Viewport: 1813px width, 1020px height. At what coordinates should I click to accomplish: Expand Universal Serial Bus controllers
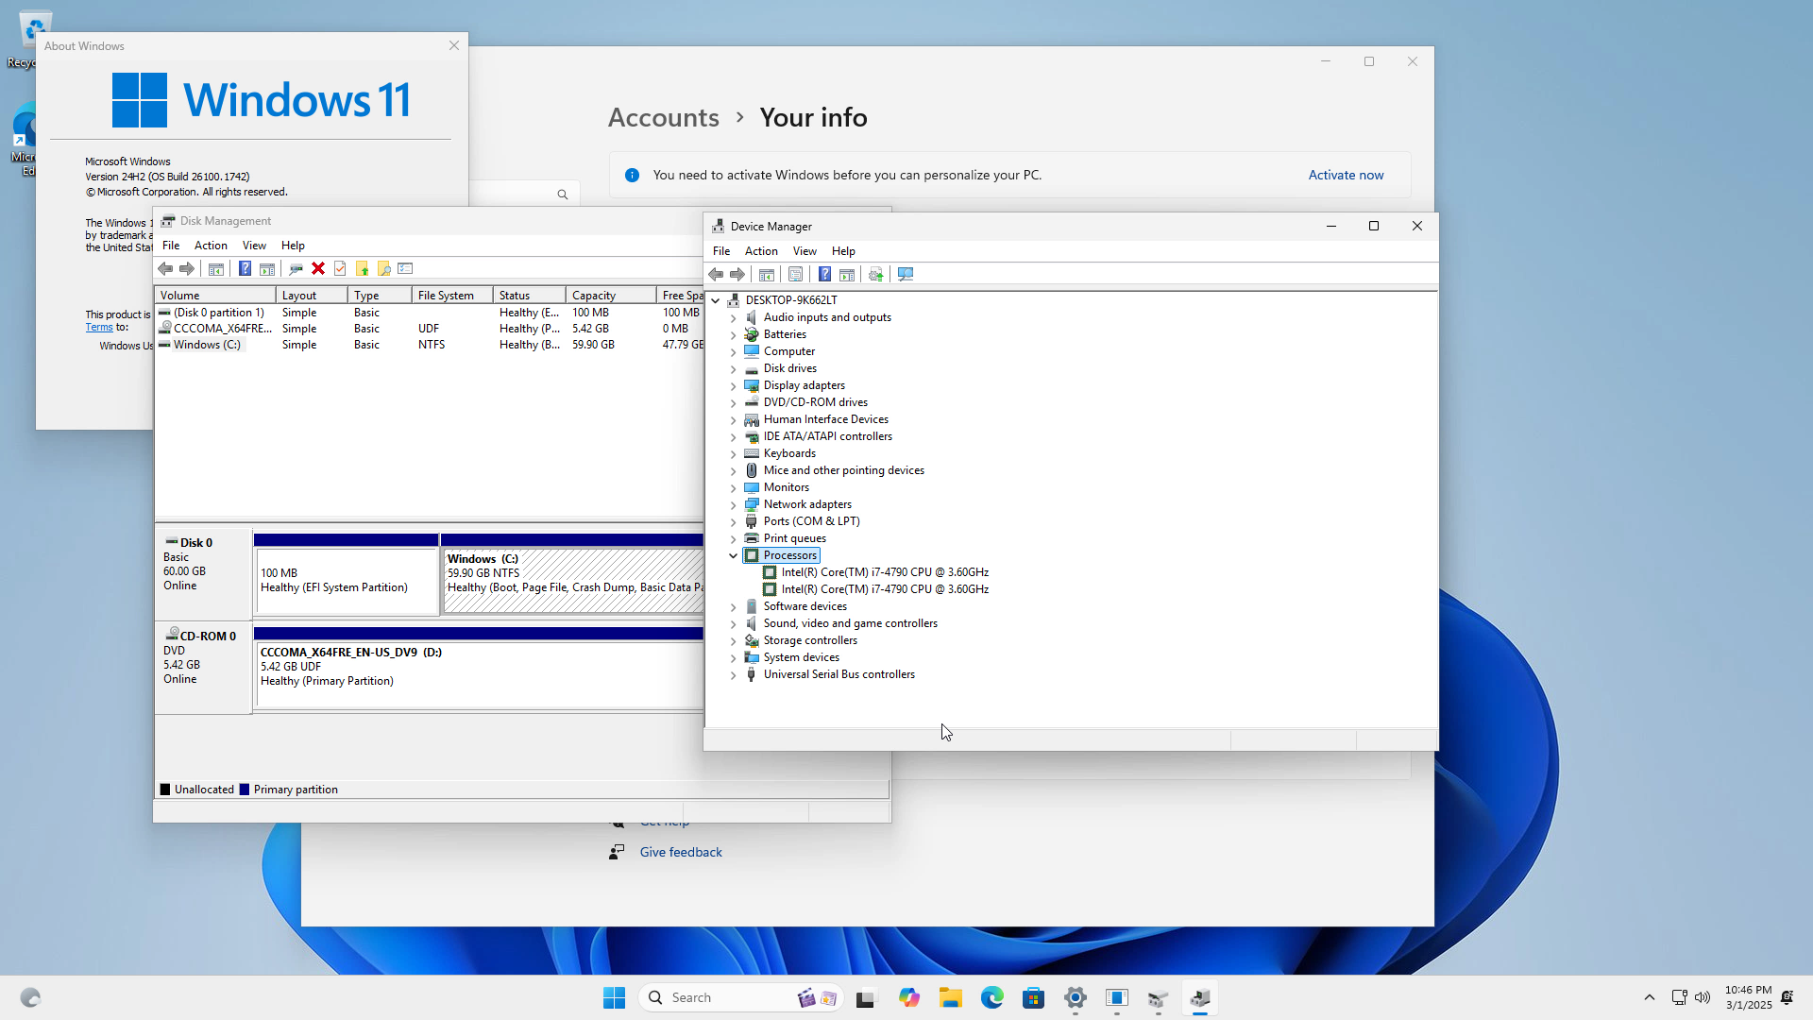click(x=733, y=675)
